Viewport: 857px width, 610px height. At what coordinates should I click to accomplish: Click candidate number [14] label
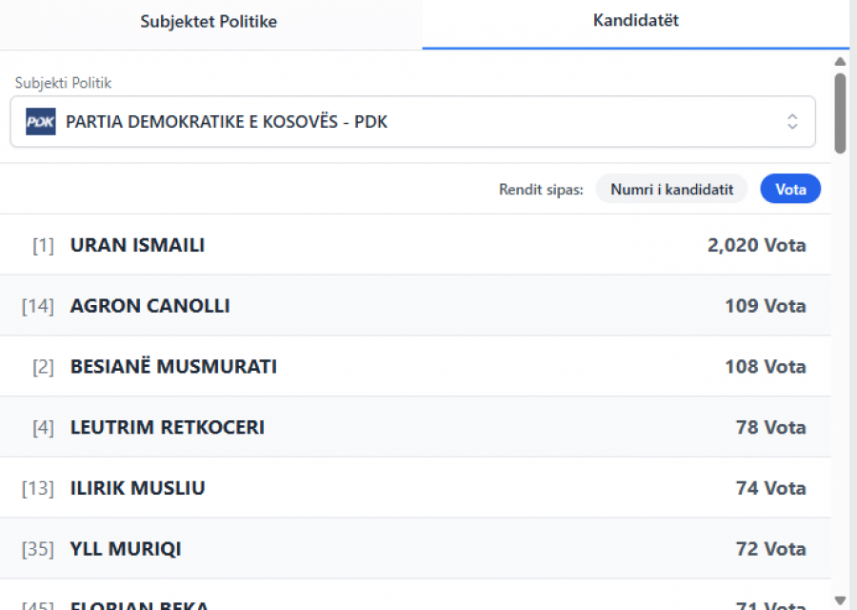click(38, 306)
